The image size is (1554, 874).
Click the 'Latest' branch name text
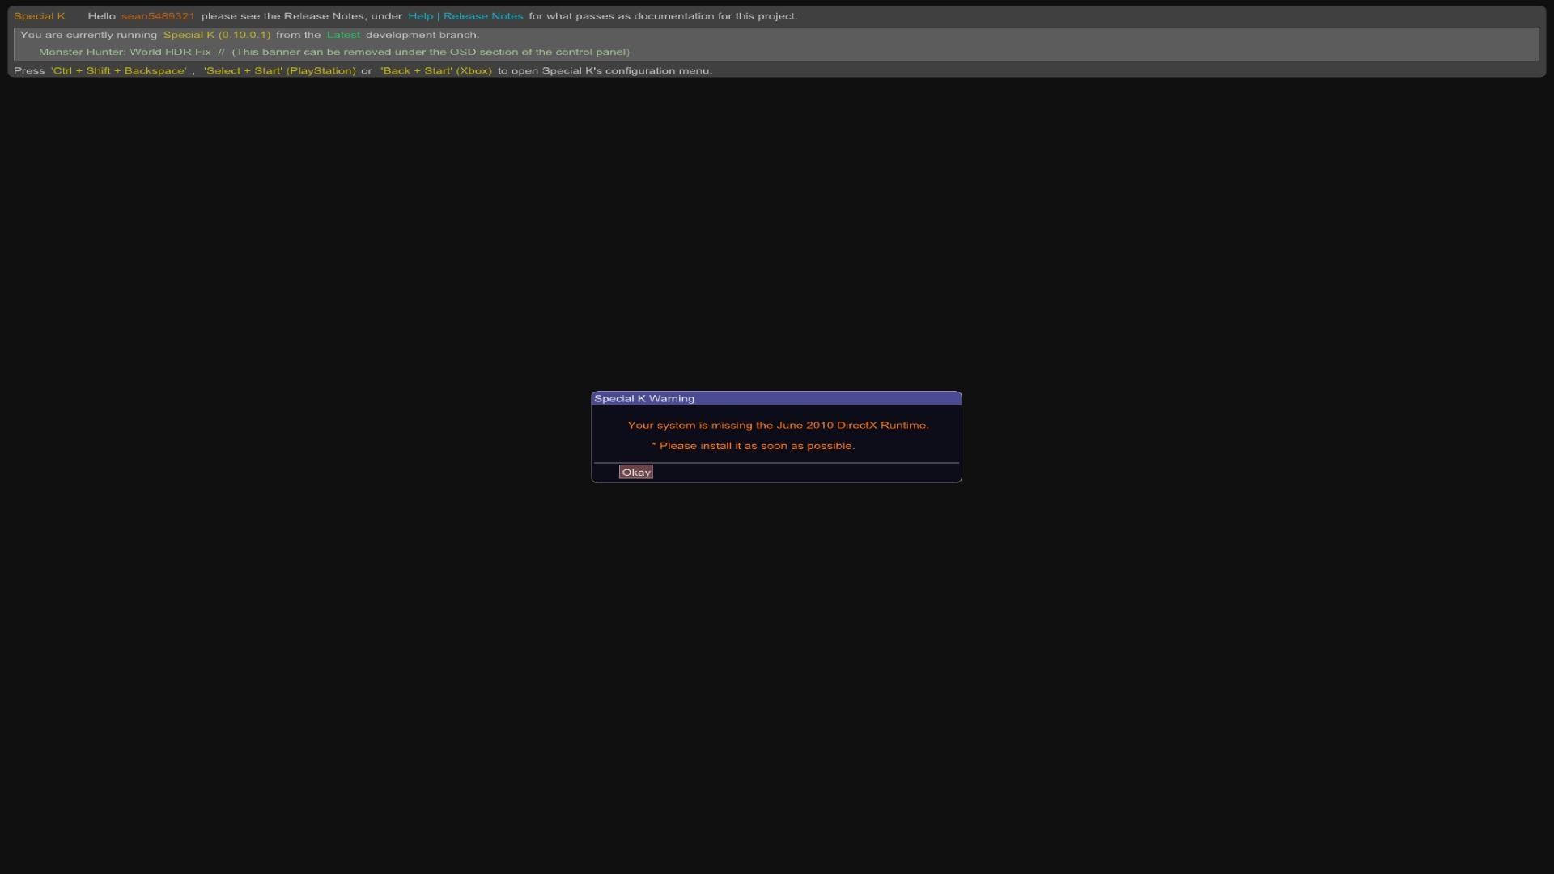[x=343, y=35]
